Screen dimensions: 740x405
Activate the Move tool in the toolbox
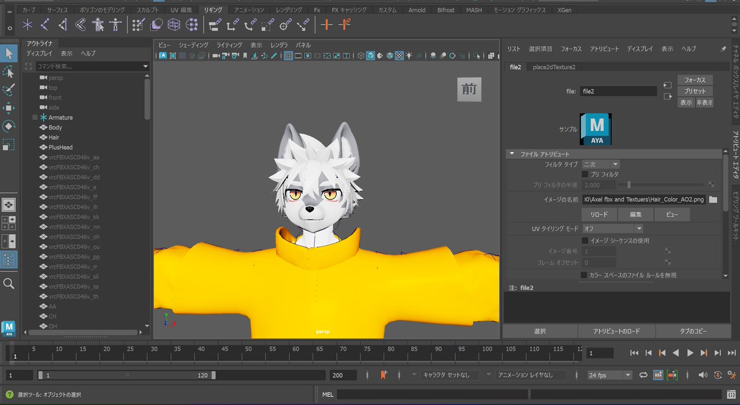(9, 108)
